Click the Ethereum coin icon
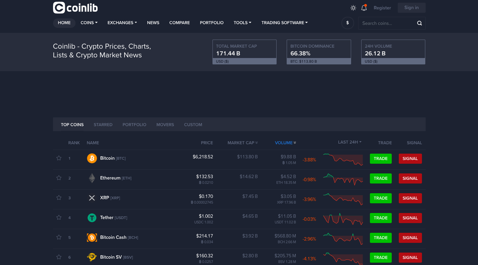This screenshot has width=478, height=265. (92, 178)
